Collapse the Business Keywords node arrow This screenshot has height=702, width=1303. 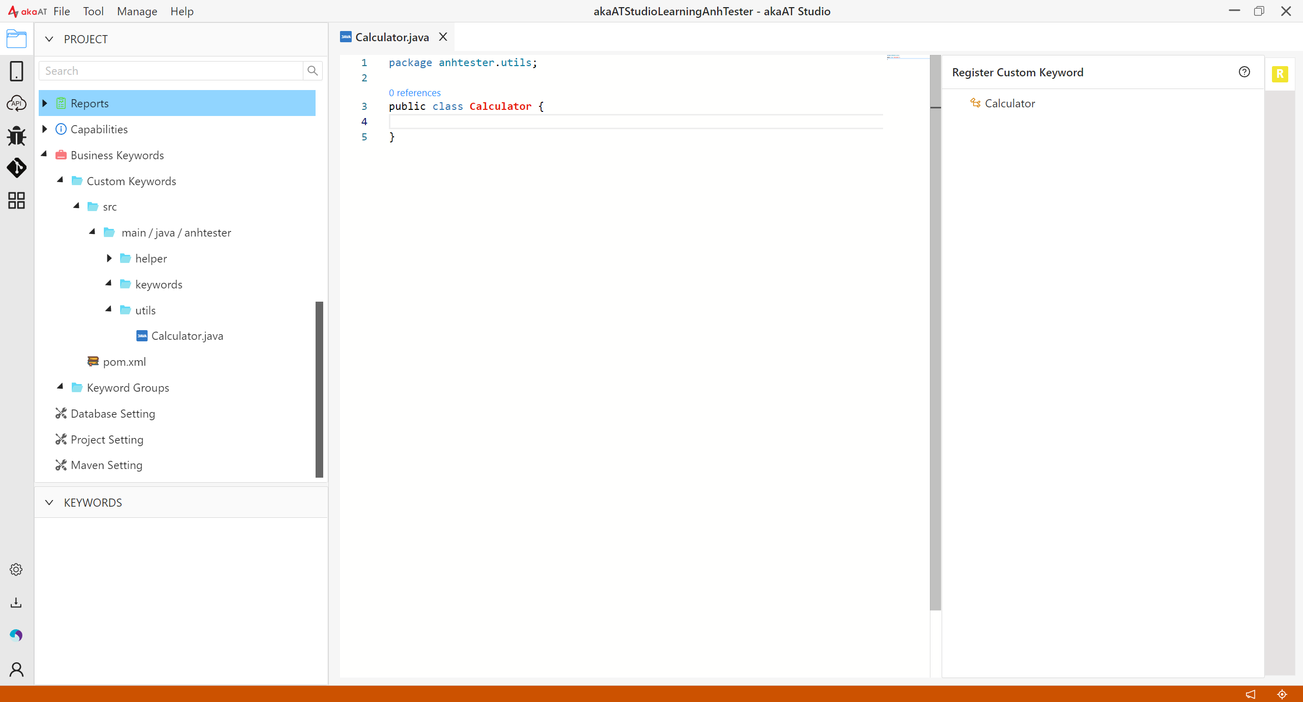44,154
